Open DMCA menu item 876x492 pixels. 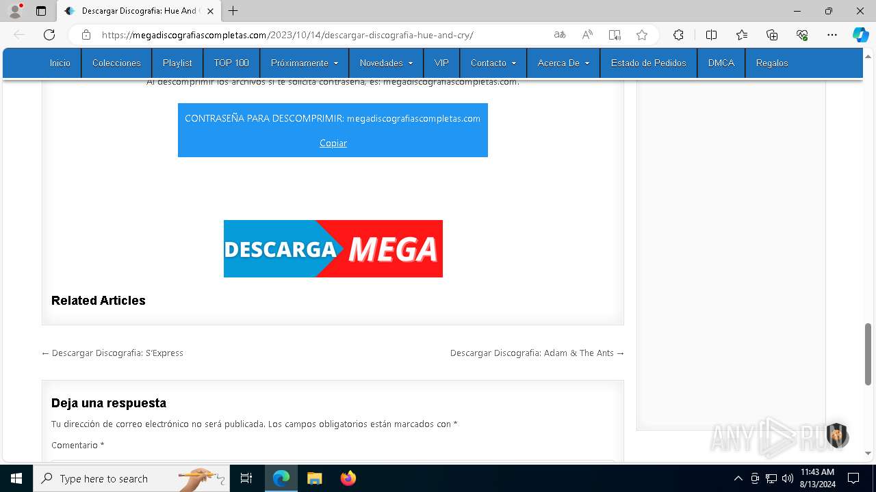click(721, 63)
